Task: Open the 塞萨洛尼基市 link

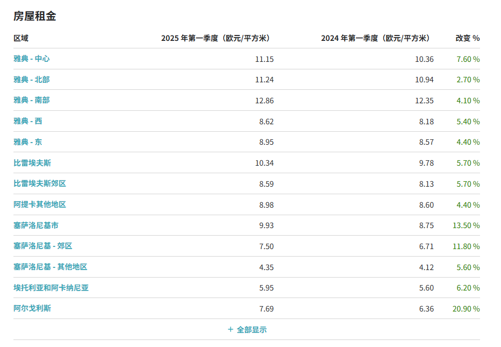Action: 36,225
